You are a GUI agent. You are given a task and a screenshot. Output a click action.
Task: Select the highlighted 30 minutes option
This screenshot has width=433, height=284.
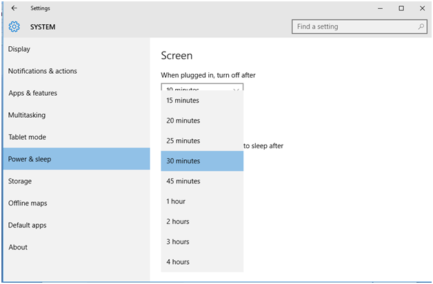click(201, 161)
